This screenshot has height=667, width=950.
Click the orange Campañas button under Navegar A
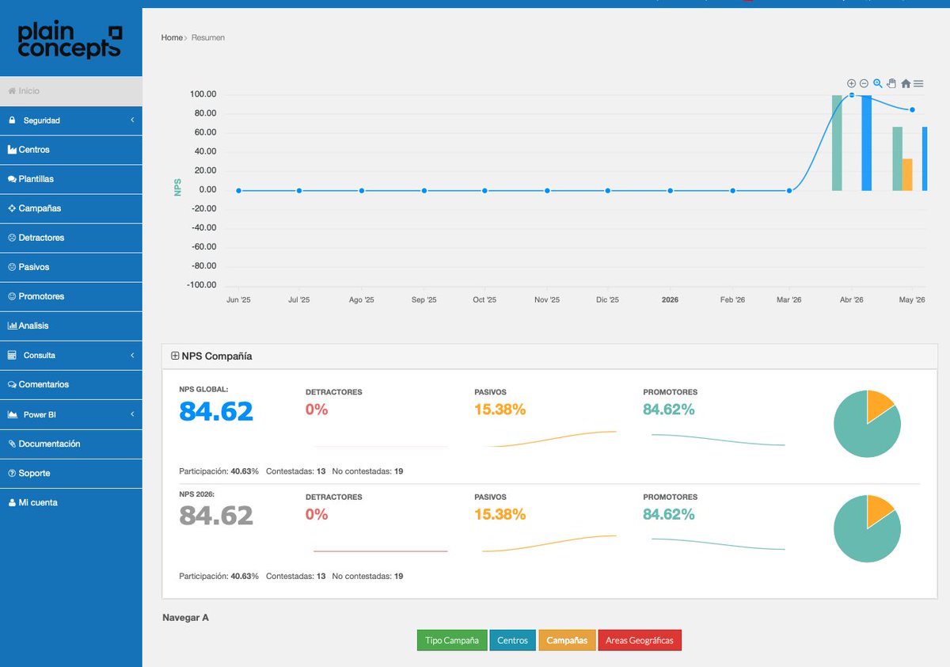pyautogui.click(x=567, y=640)
